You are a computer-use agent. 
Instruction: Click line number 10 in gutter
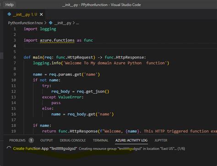coord(14,80)
